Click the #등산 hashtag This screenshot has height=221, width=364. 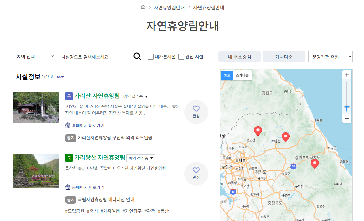click(163, 211)
